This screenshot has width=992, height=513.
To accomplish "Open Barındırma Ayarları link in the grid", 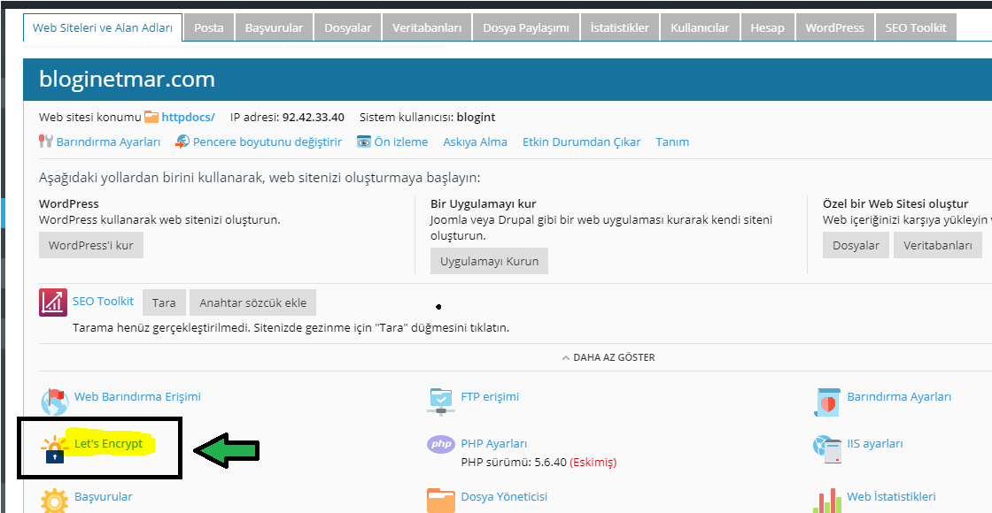I will tap(899, 397).
